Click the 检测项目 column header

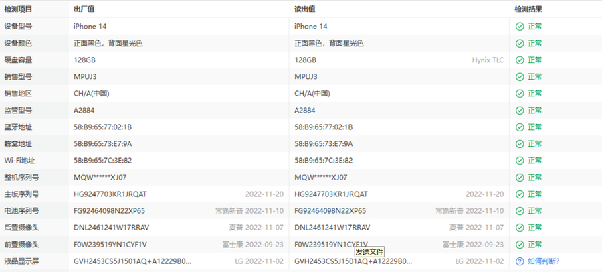pos(19,9)
